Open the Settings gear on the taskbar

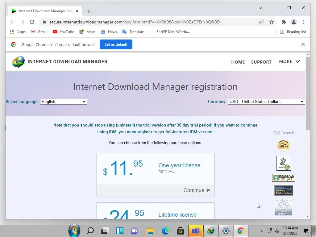(226, 231)
